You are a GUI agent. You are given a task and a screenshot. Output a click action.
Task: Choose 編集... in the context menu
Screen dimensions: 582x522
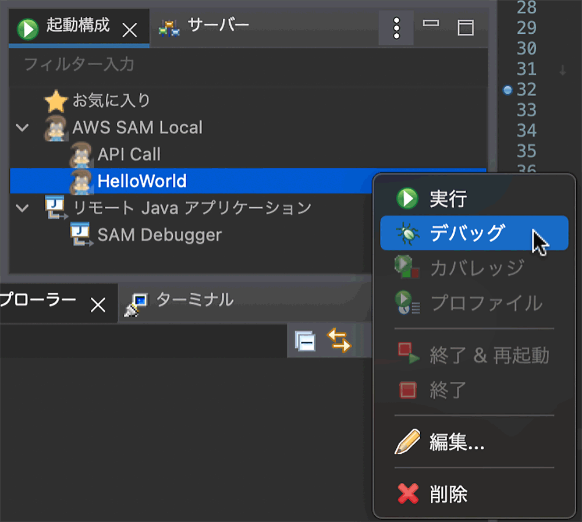click(456, 443)
